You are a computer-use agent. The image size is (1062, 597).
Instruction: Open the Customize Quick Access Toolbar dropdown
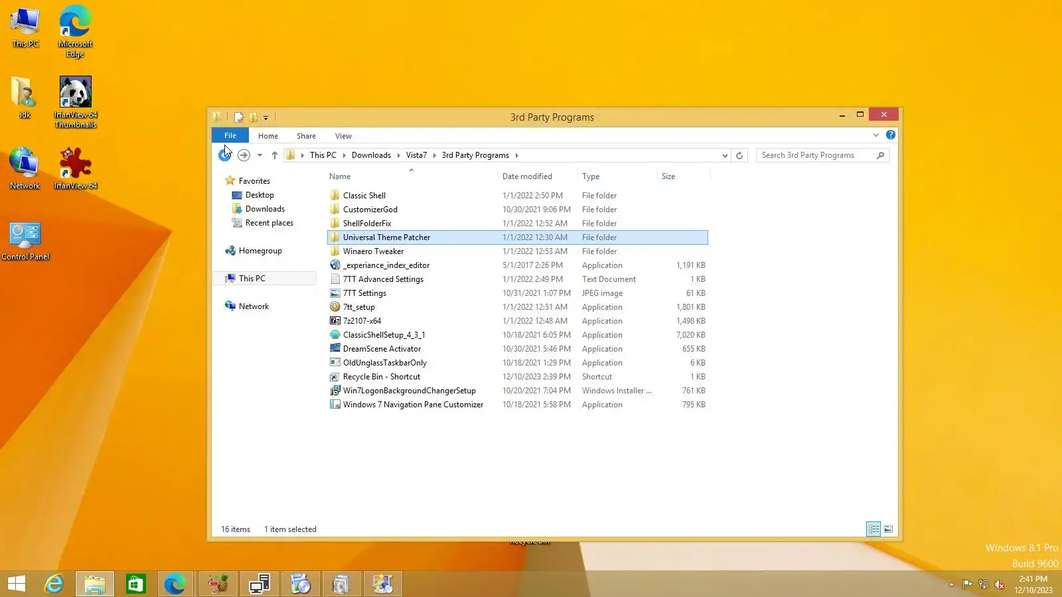point(265,118)
